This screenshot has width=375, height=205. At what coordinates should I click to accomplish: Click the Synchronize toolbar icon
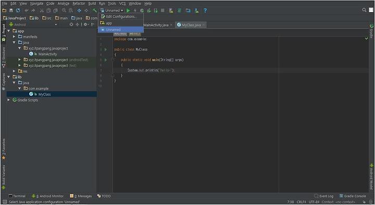[18, 10]
